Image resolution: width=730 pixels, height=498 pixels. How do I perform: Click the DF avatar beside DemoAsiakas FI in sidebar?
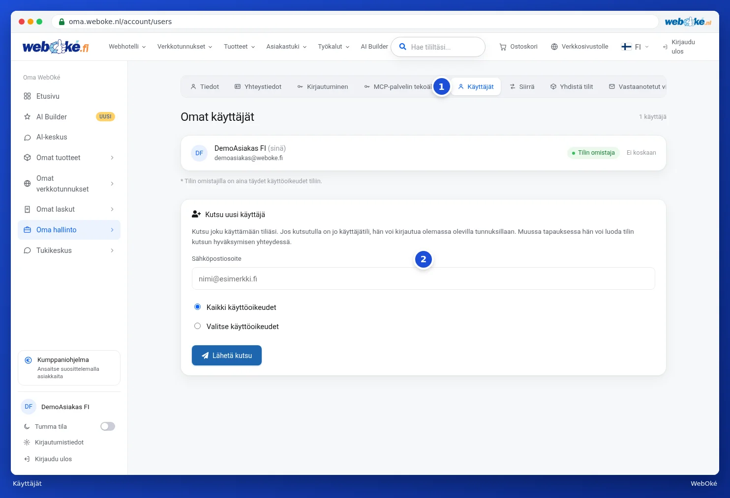point(29,407)
